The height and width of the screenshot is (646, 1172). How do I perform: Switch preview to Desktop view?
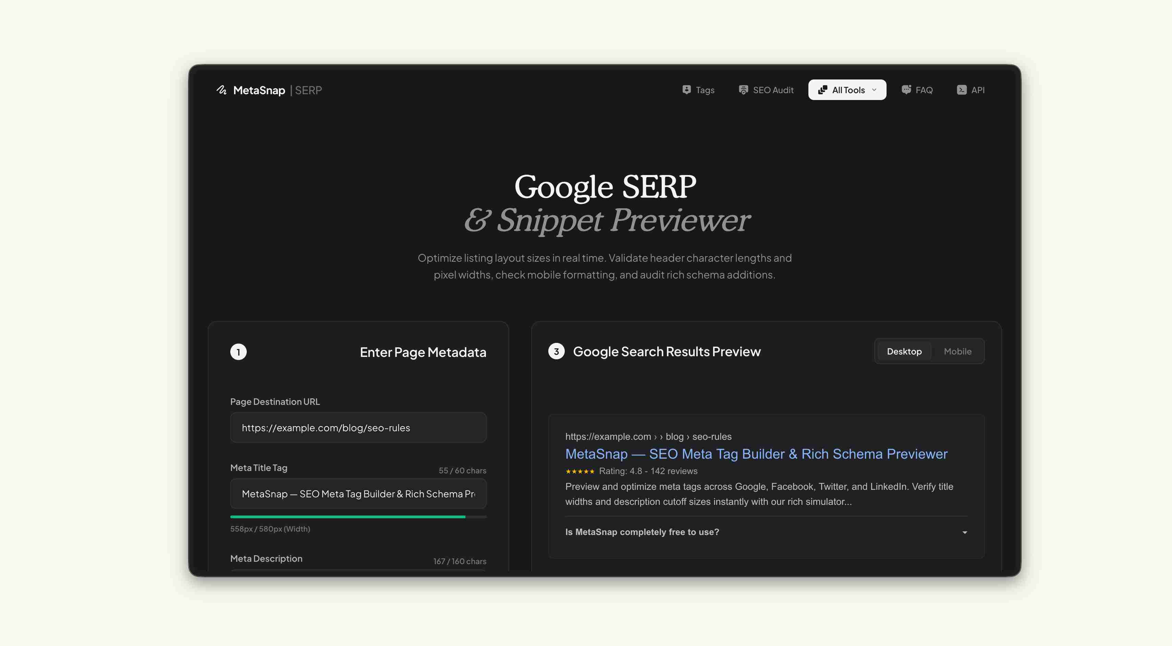point(904,351)
